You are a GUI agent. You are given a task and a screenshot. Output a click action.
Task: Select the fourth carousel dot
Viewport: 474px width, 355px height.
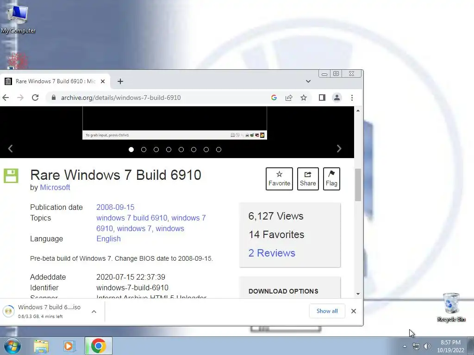click(x=168, y=149)
